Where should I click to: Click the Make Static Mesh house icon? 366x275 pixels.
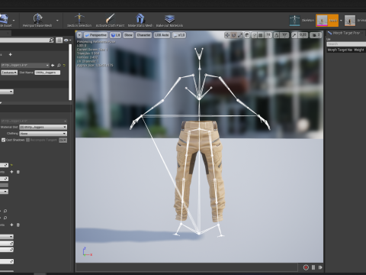click(140, 18)
